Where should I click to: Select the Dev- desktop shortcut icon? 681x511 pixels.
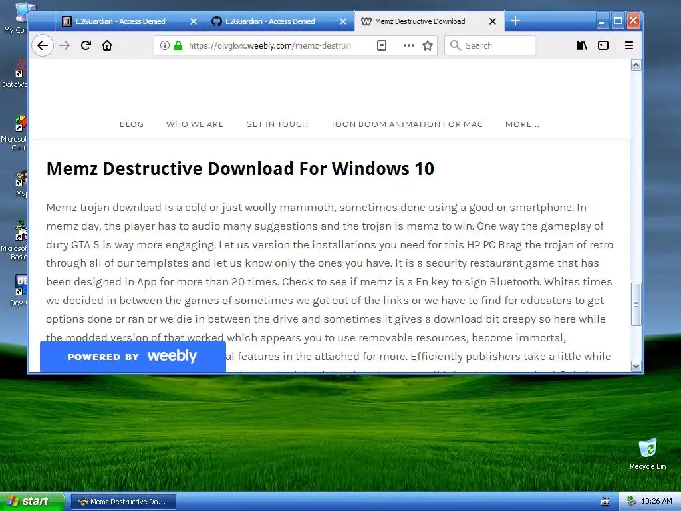[18, 290]
